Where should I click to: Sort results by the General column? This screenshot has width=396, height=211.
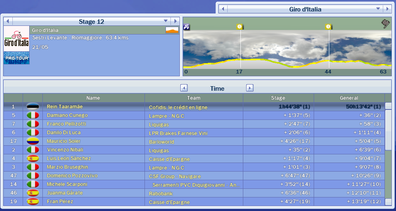click(x=349, y=98)
